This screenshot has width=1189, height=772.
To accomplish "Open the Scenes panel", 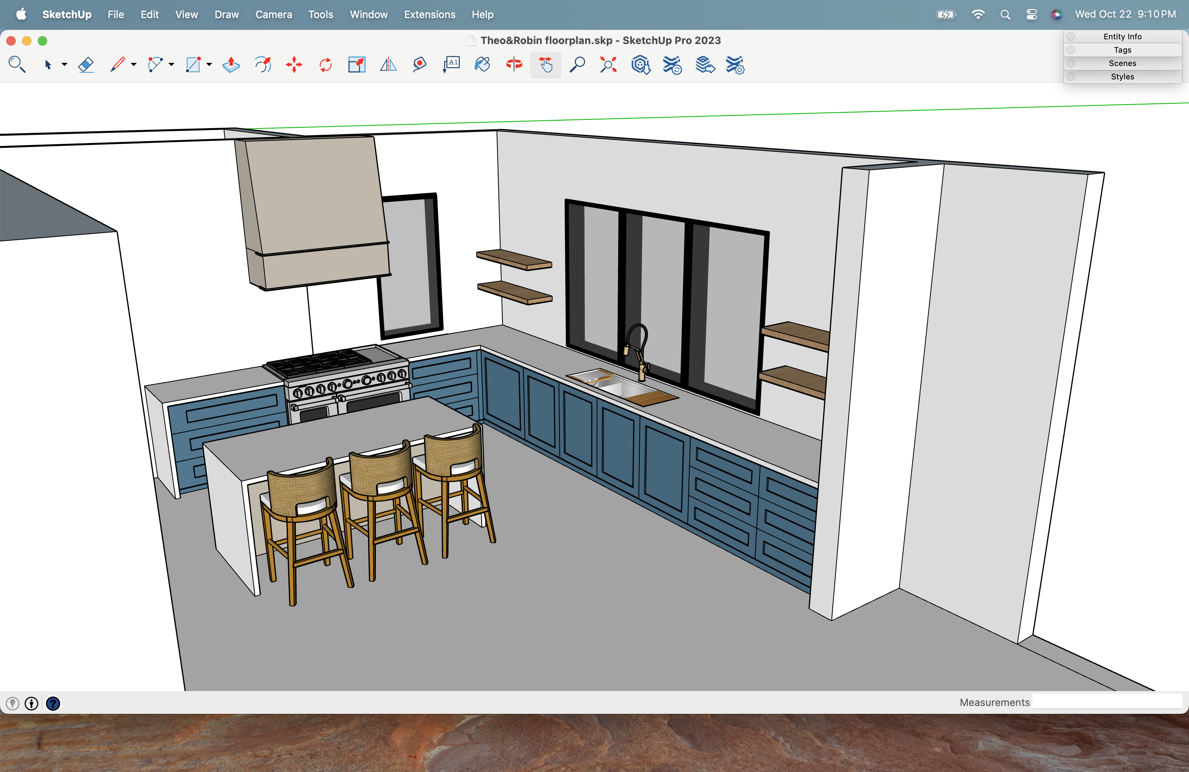I will (x=1122, y=63).
